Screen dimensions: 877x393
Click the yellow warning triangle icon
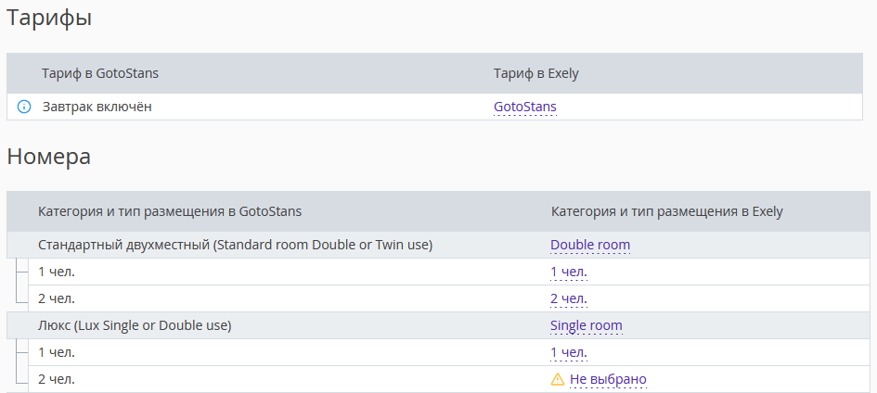click(x=558, y=380)
